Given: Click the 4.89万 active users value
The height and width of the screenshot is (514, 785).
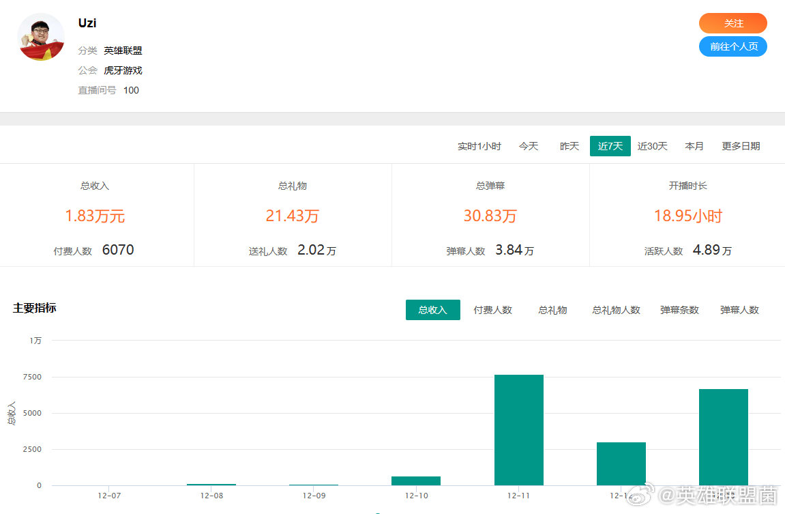Looking at the screenshot, I should (x=712, y=250).
